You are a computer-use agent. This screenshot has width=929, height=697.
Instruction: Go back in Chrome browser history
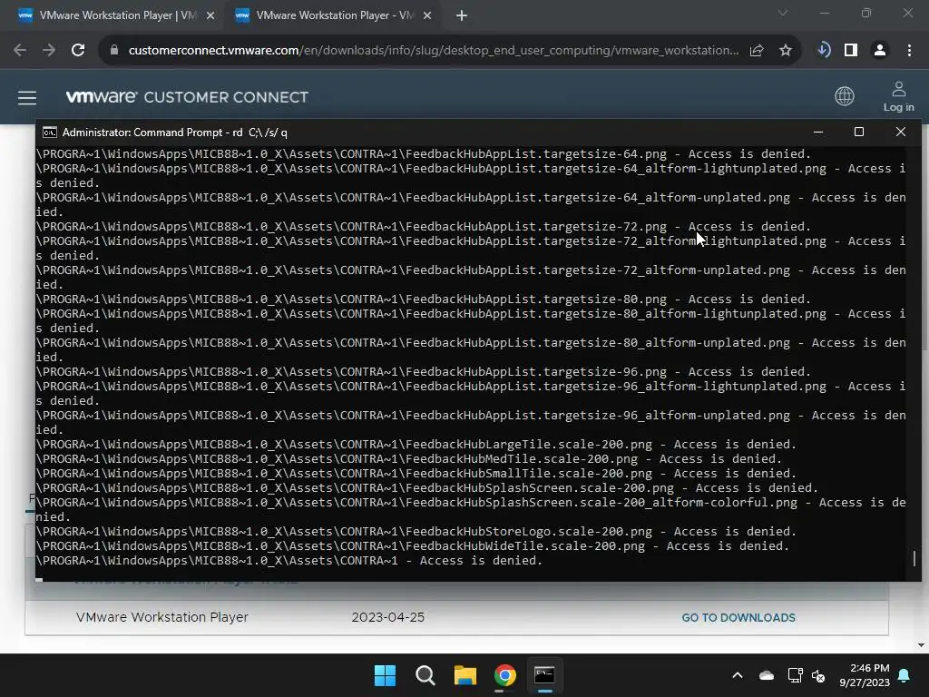[x=20, y=51]
